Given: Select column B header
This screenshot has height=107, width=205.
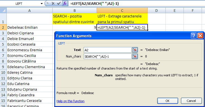Looking at the screenshot, I should [75, 10].
